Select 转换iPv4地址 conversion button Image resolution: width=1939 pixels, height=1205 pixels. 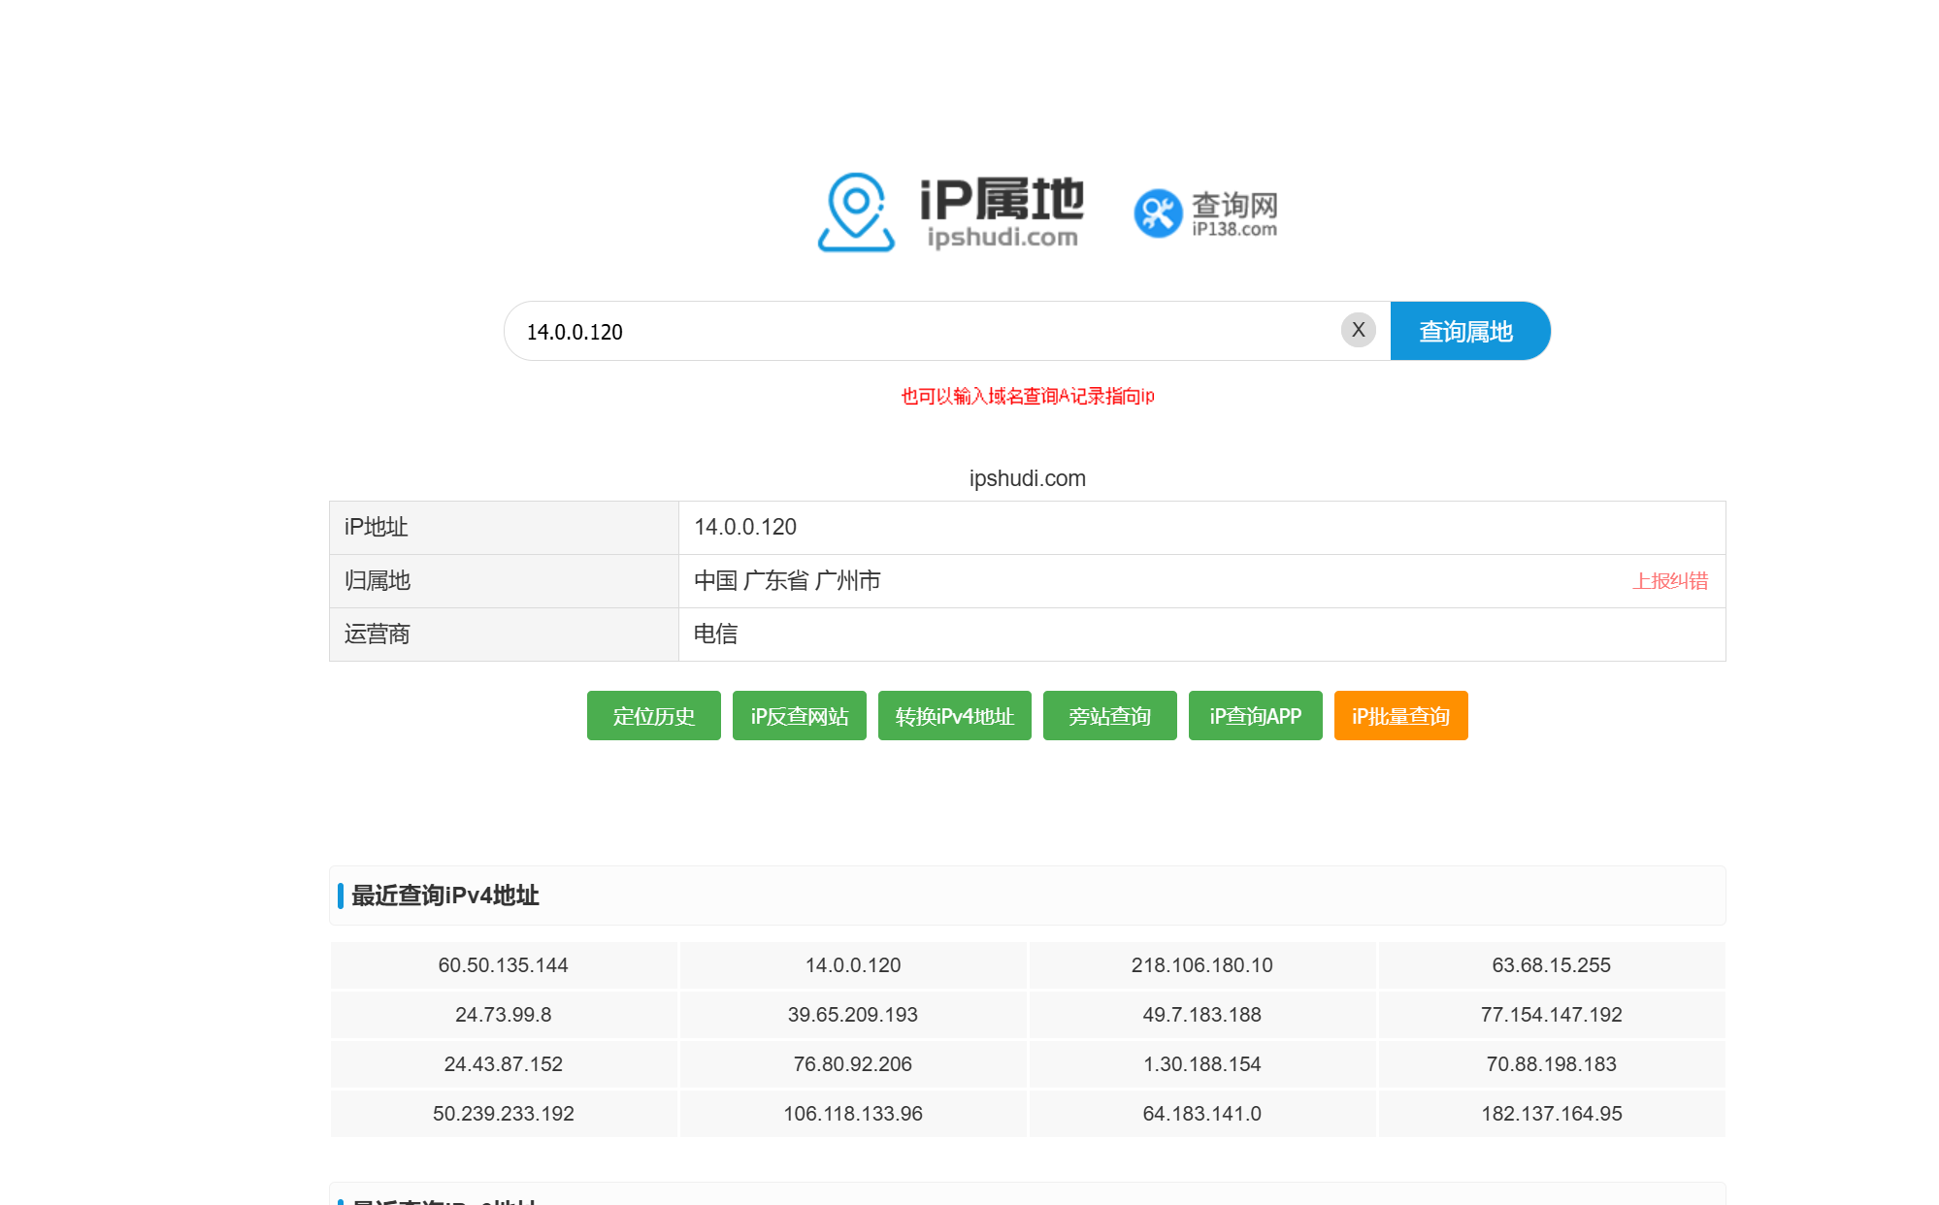[x=954, y=716]
